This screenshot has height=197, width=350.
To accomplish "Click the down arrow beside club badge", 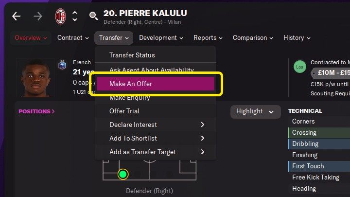I will (x=75, y=20).
